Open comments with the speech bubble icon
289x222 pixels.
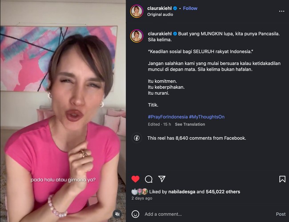[149, 179]
